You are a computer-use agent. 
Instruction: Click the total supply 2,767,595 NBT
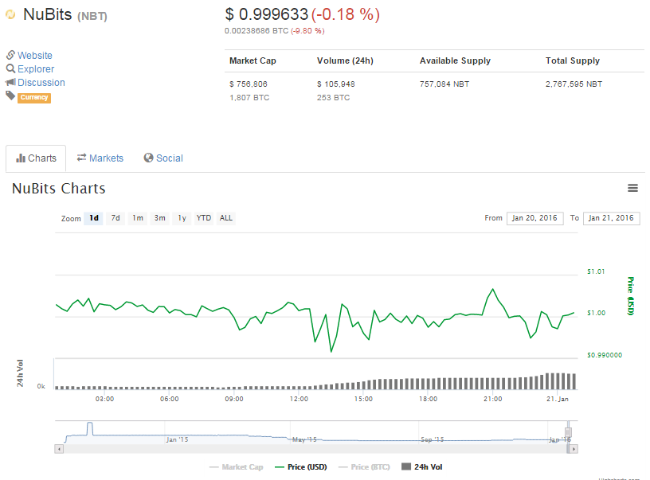tap(574, 84)
